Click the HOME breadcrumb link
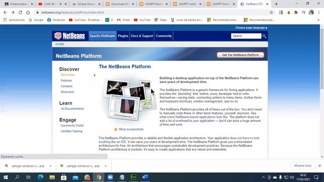Image resolution: width=324 pixels, height=182 pixels. tap(60, 44)
